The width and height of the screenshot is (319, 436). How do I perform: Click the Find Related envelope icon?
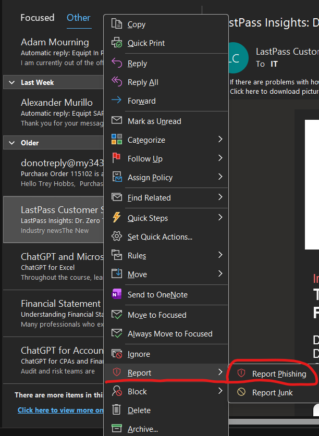click(117, 197)
